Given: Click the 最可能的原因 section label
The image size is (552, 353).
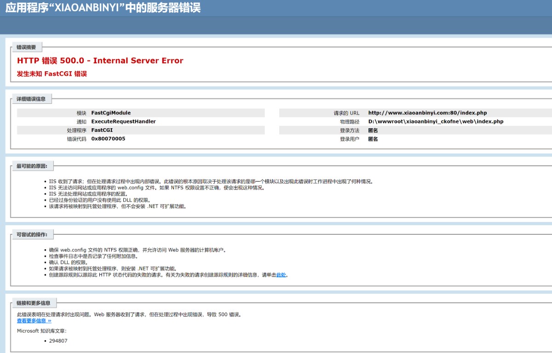Looking at the screenshot, I should coord(32,165).
